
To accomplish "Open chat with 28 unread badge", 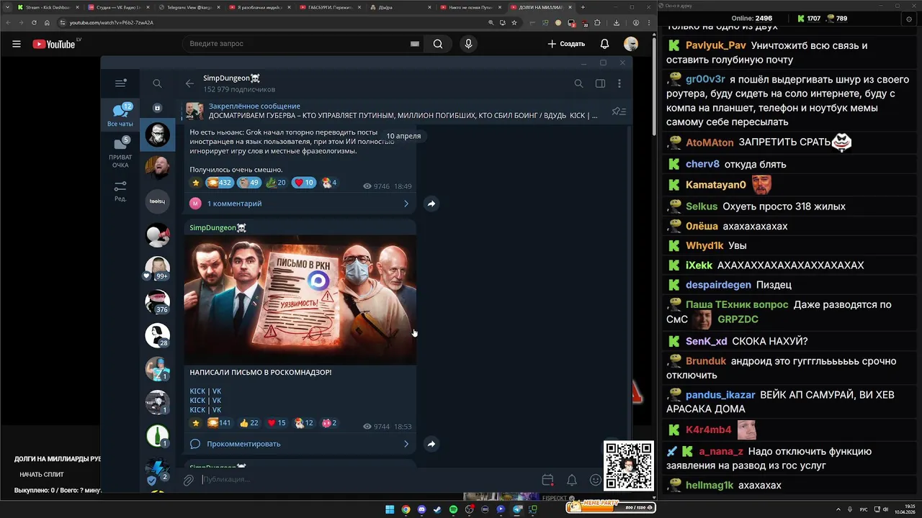I will [x=157, y=336].
